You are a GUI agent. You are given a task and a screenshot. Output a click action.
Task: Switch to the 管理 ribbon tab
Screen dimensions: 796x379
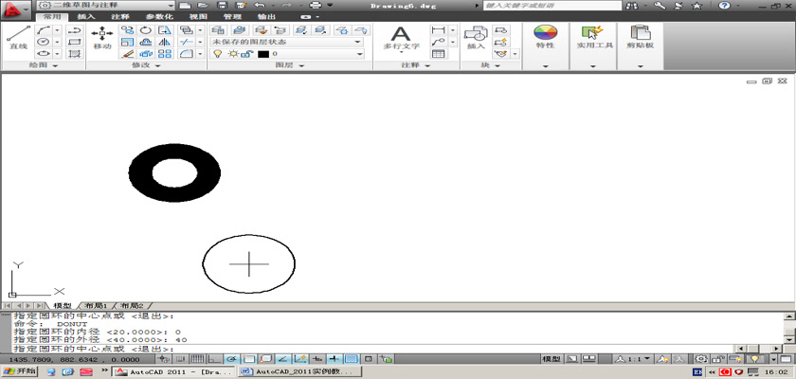tap(232, 17)
